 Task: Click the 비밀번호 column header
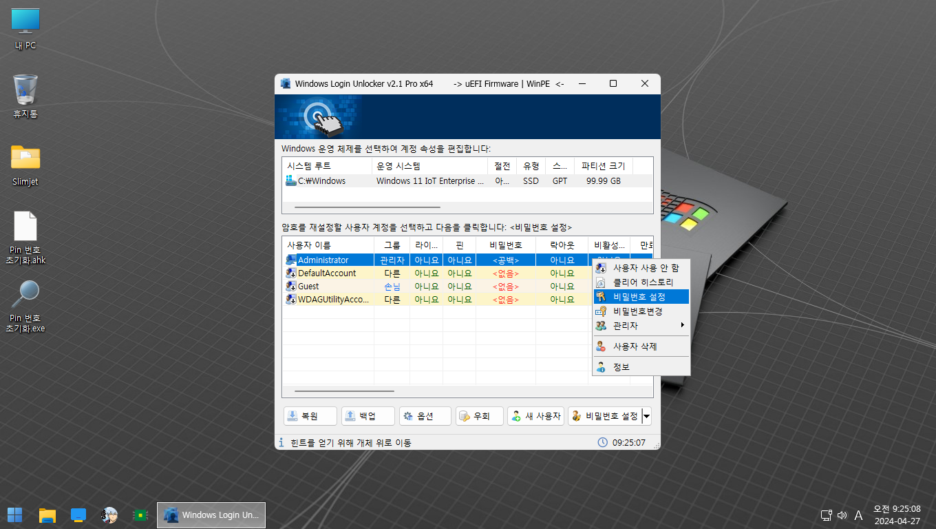(506, 245)
